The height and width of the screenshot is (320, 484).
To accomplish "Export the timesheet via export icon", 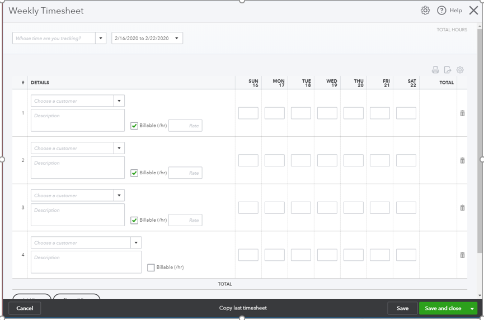I will click(x=448, y=70).
